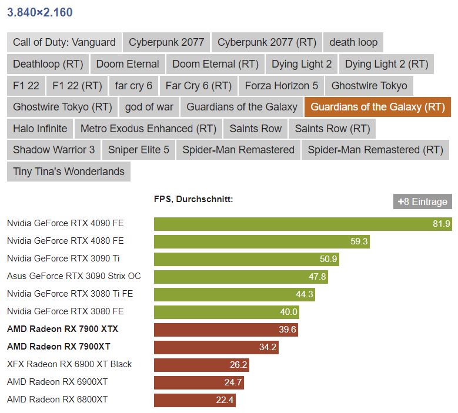Image resolution: width=458 pixels, height=413 pixels.
Task: Choose the Sniper Elite 5 tab
Action: point(138,150)
